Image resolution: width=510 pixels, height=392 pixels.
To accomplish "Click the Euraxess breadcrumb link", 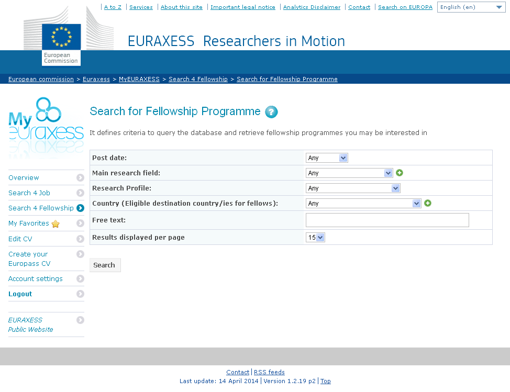I will tap(96, 79).
